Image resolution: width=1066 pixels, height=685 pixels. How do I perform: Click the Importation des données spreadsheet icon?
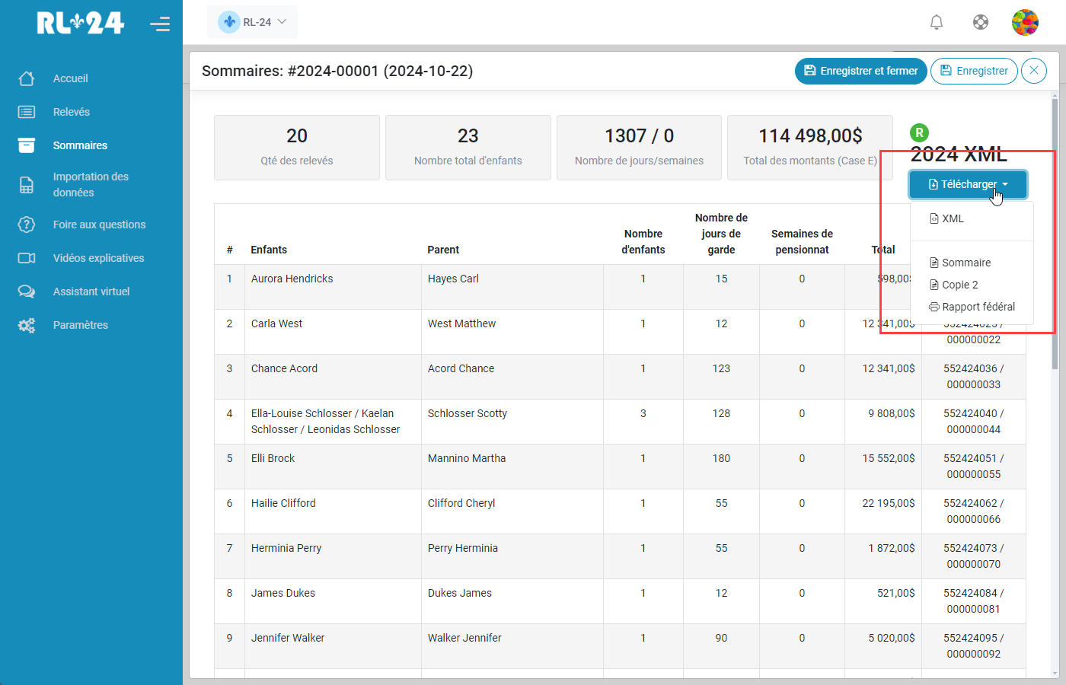pyautogui.click(x=27, y=185)
